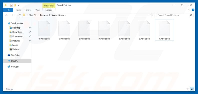Select the 4.versiegelt file icon
Screen dimensions: 198x94
click(104, 28)
